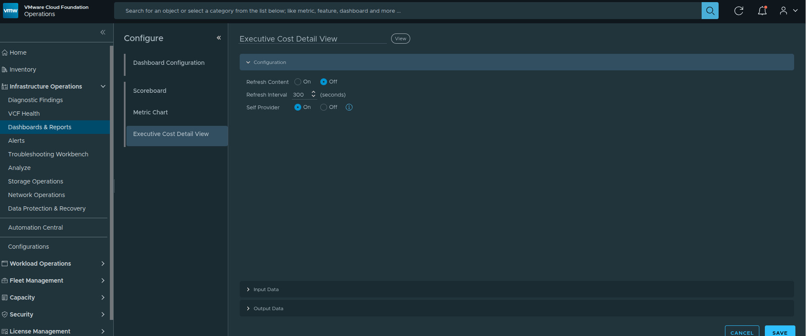Open Dashboard Configuration tab
Screen dimensions: 806x336
click(x=169, y=63)
